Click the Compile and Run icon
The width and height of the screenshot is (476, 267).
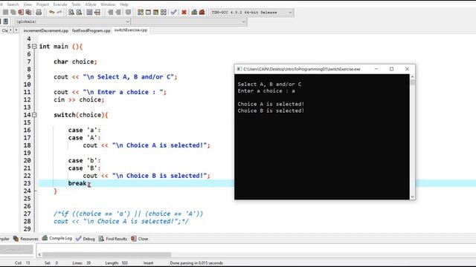tap(155, 13)
